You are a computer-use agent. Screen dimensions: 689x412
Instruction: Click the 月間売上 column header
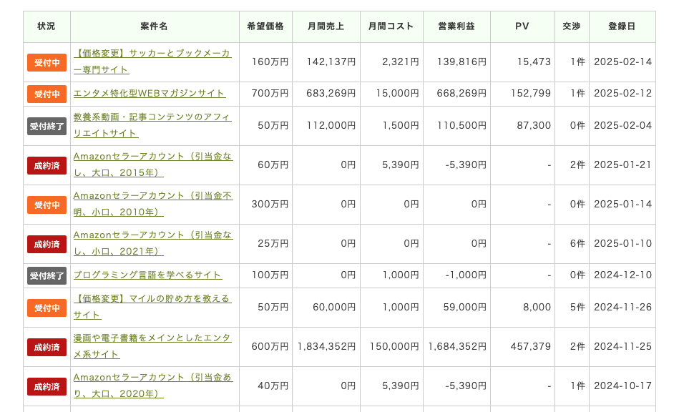pos(326,26)
